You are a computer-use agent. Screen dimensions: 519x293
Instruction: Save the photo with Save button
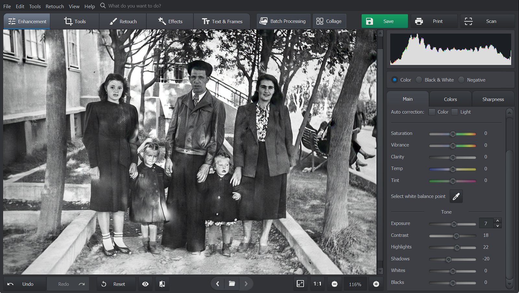pyautogui.click(x=385, y=21)
